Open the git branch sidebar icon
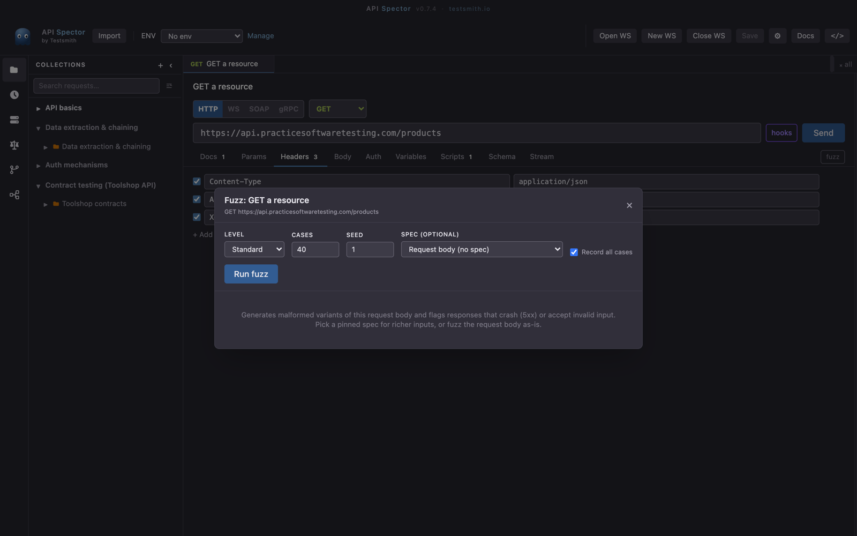Screen dimensions: 857x536 (x=14, y=169)
